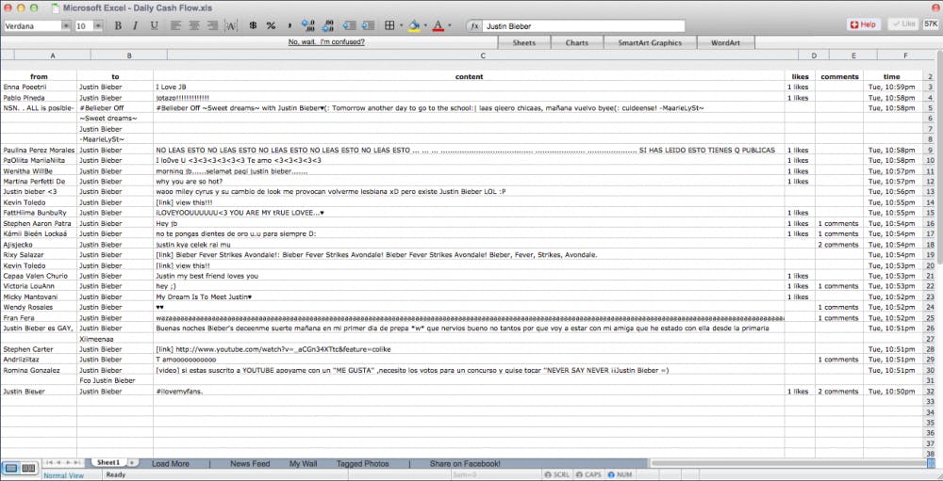Viewport: 943px width, 481px height.
Task: Open the SmartArt Graphics tab
Action: tap(649, 42)
